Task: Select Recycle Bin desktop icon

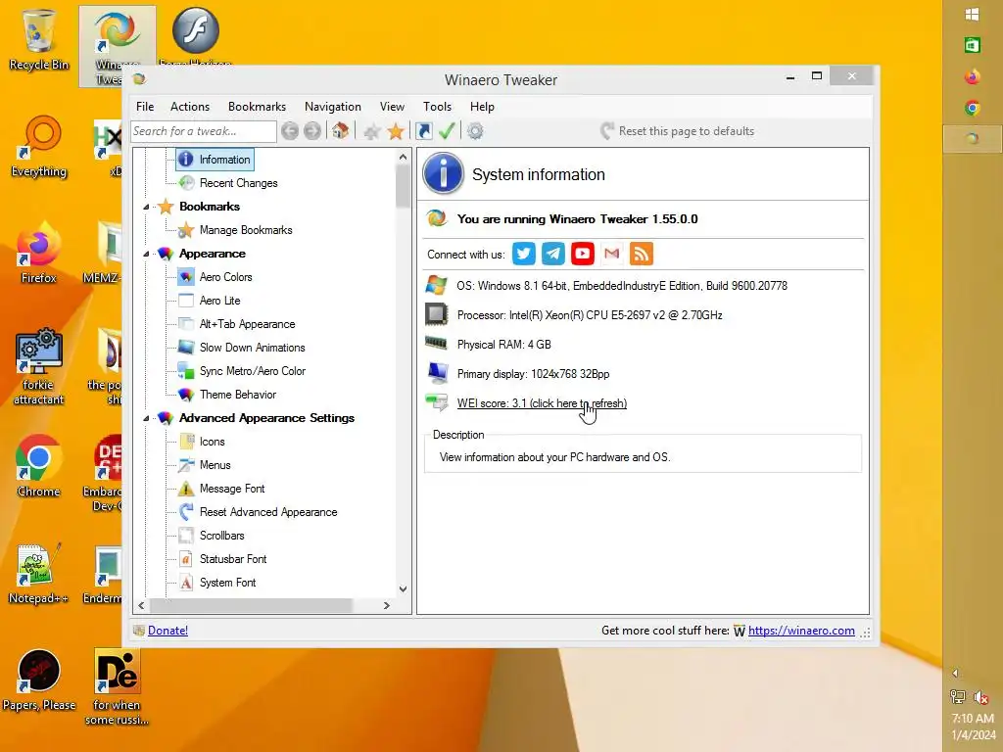Action: 38,40
